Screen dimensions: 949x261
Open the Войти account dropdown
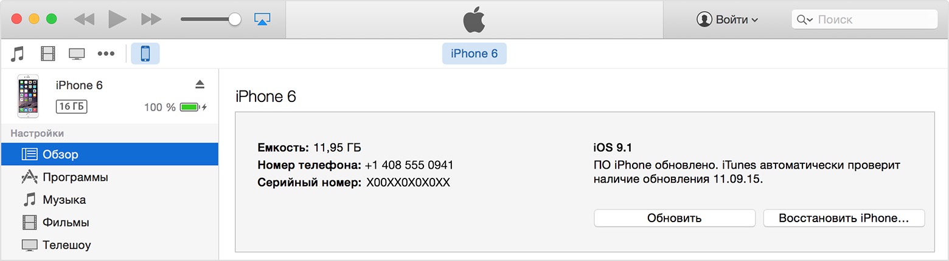pos(728,19)
